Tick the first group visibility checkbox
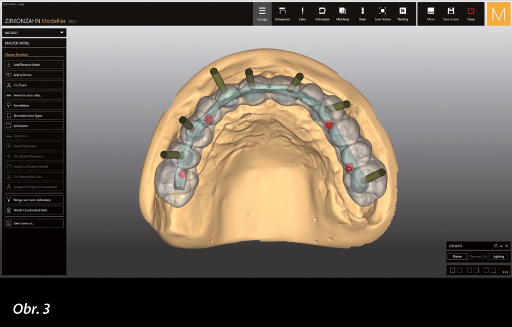The image size is (512, 327). pos(452,270)
